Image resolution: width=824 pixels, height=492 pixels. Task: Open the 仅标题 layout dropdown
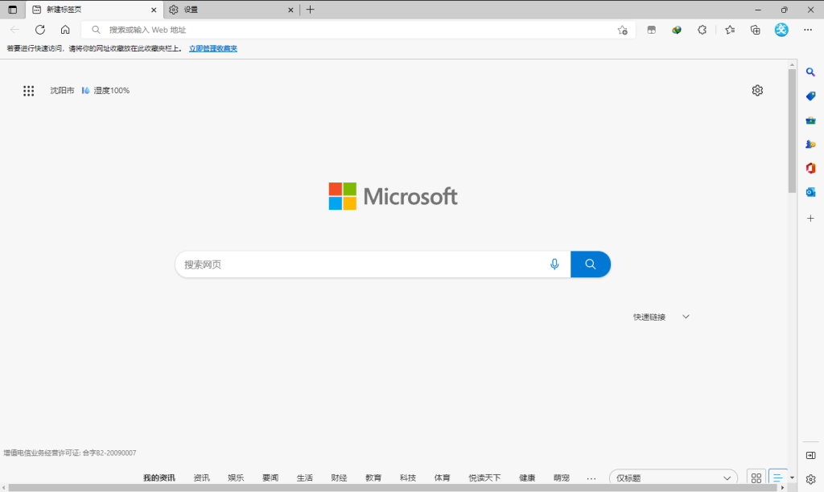click(x=673, y=478)
